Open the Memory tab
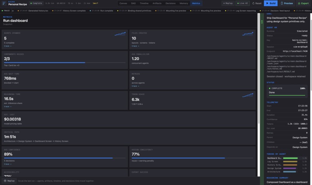This screenshot has width=312, height=185. click(183, 3)
